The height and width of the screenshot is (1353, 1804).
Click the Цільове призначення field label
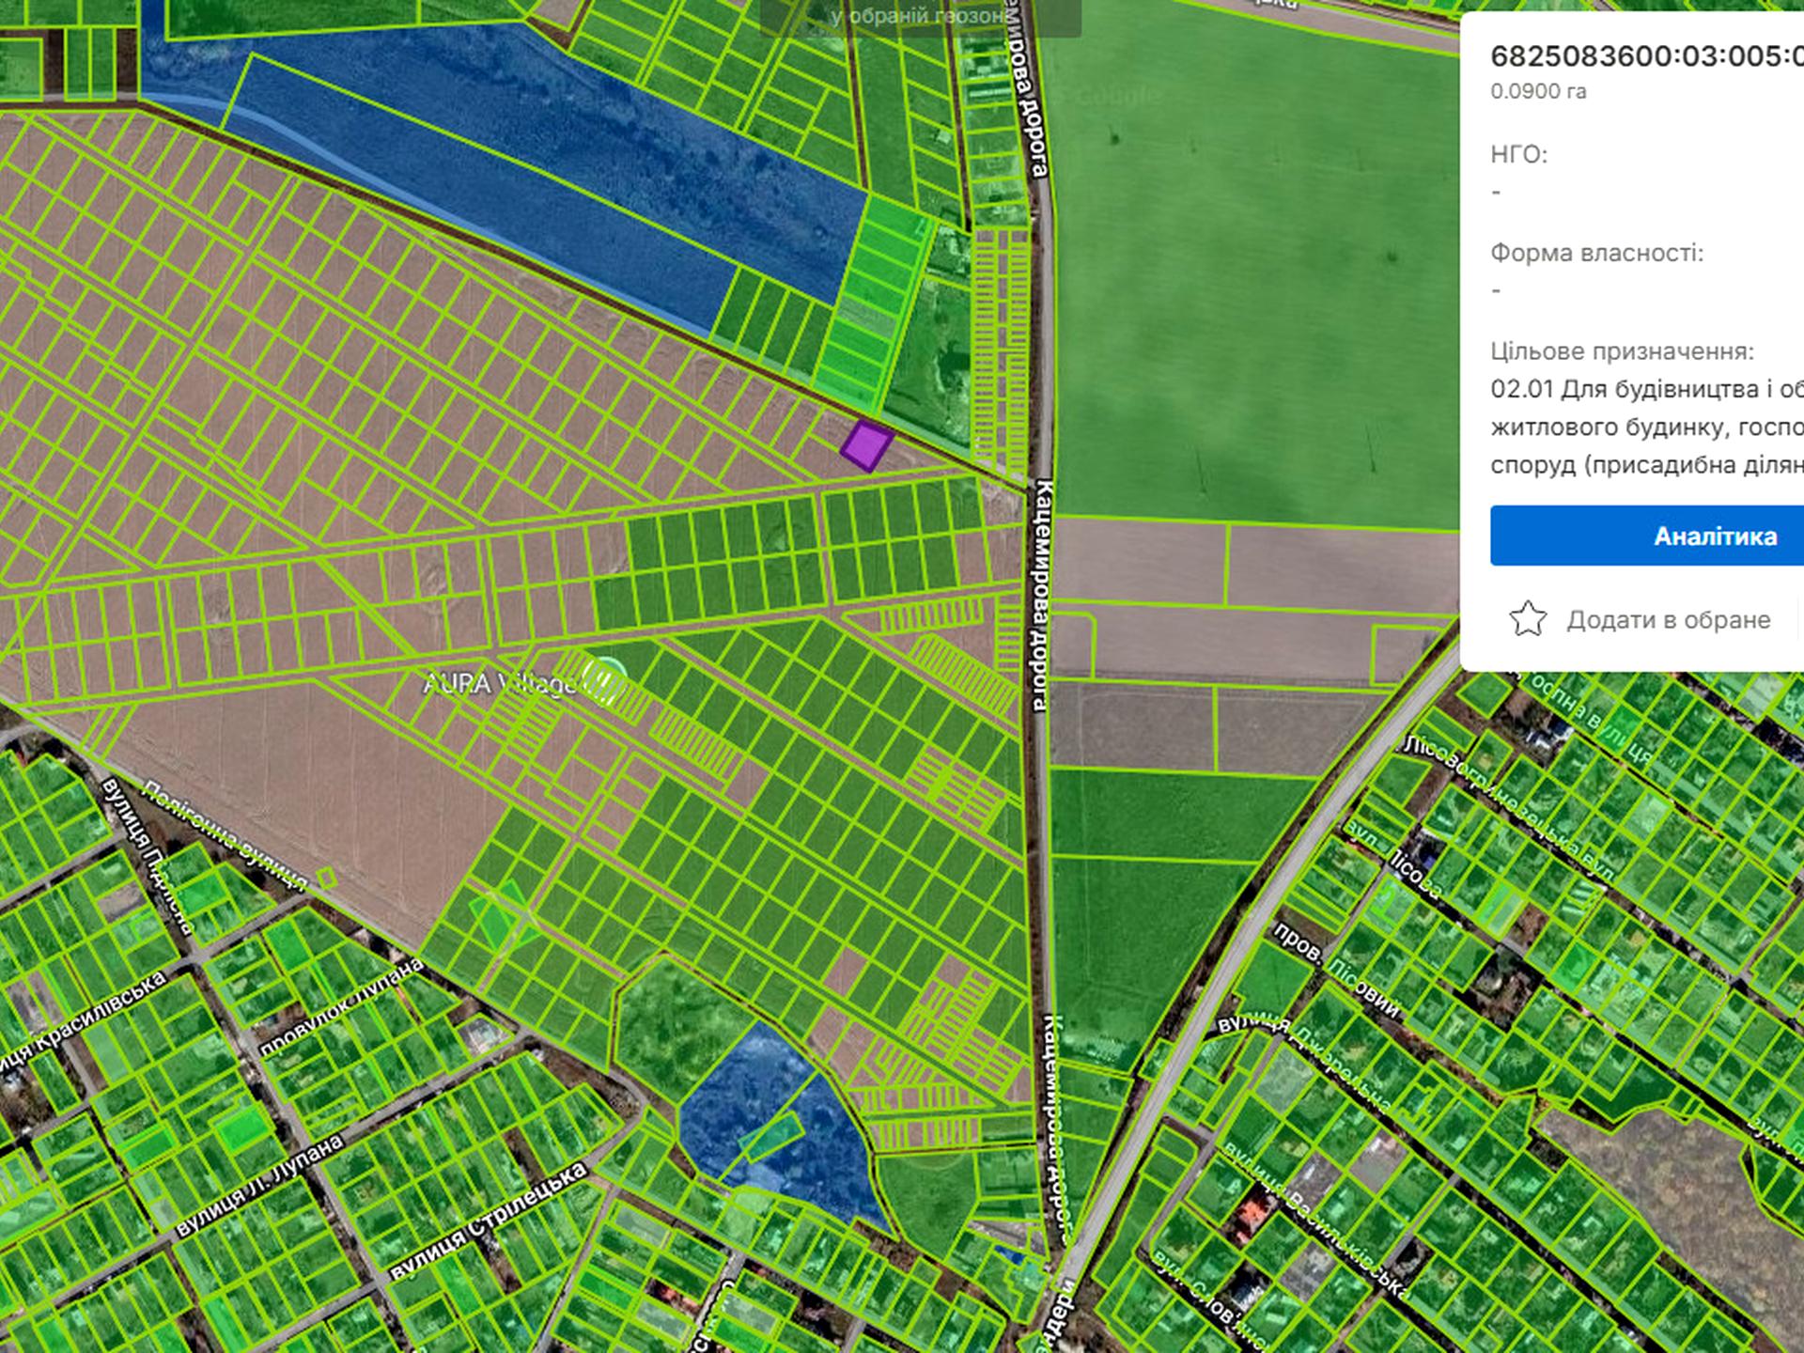tap(1622, 351)
